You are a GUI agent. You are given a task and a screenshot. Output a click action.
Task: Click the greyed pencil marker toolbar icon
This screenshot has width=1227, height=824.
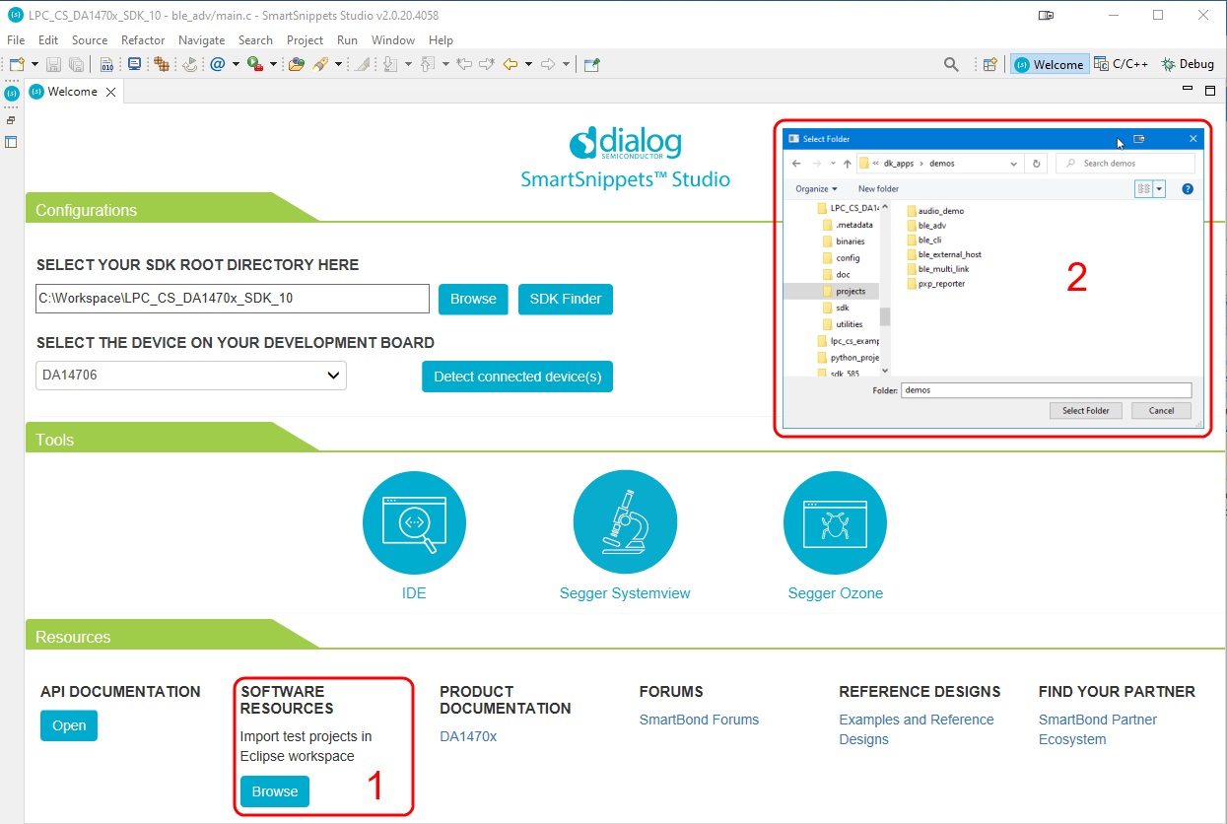[x=363, y=64]
